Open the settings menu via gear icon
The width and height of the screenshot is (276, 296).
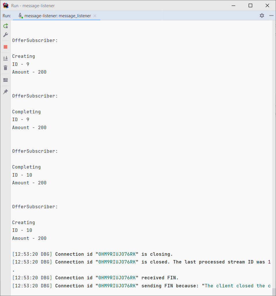click(x=262, y=16)
